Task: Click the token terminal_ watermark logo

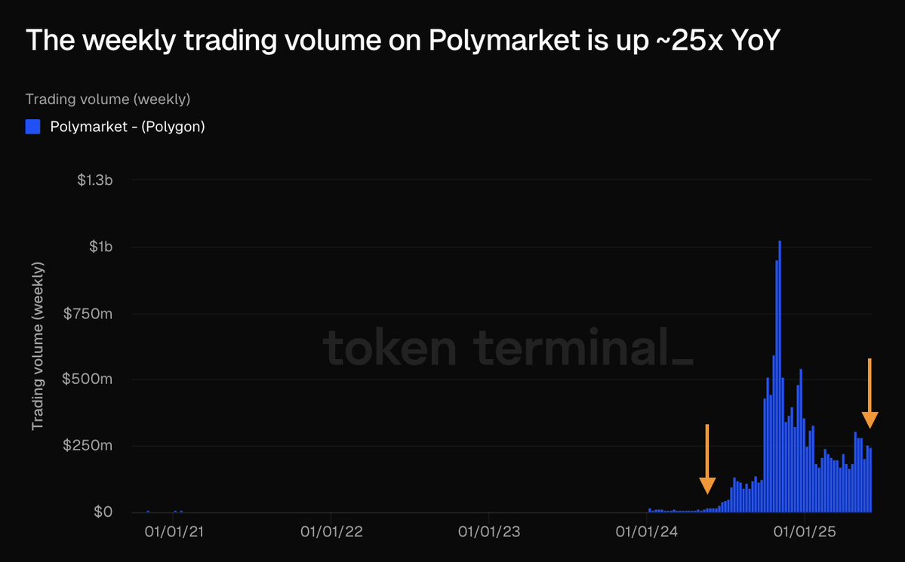Action: [507, 348]
